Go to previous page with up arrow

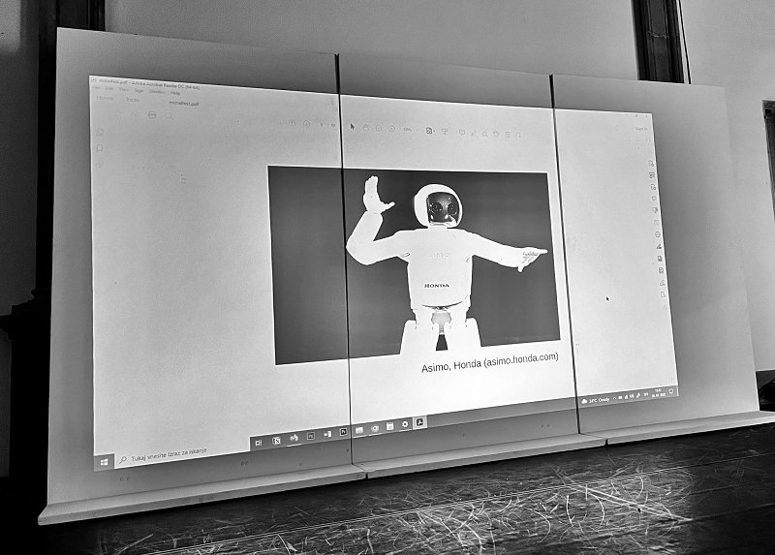pyautogui.click(x=293, y=123)
